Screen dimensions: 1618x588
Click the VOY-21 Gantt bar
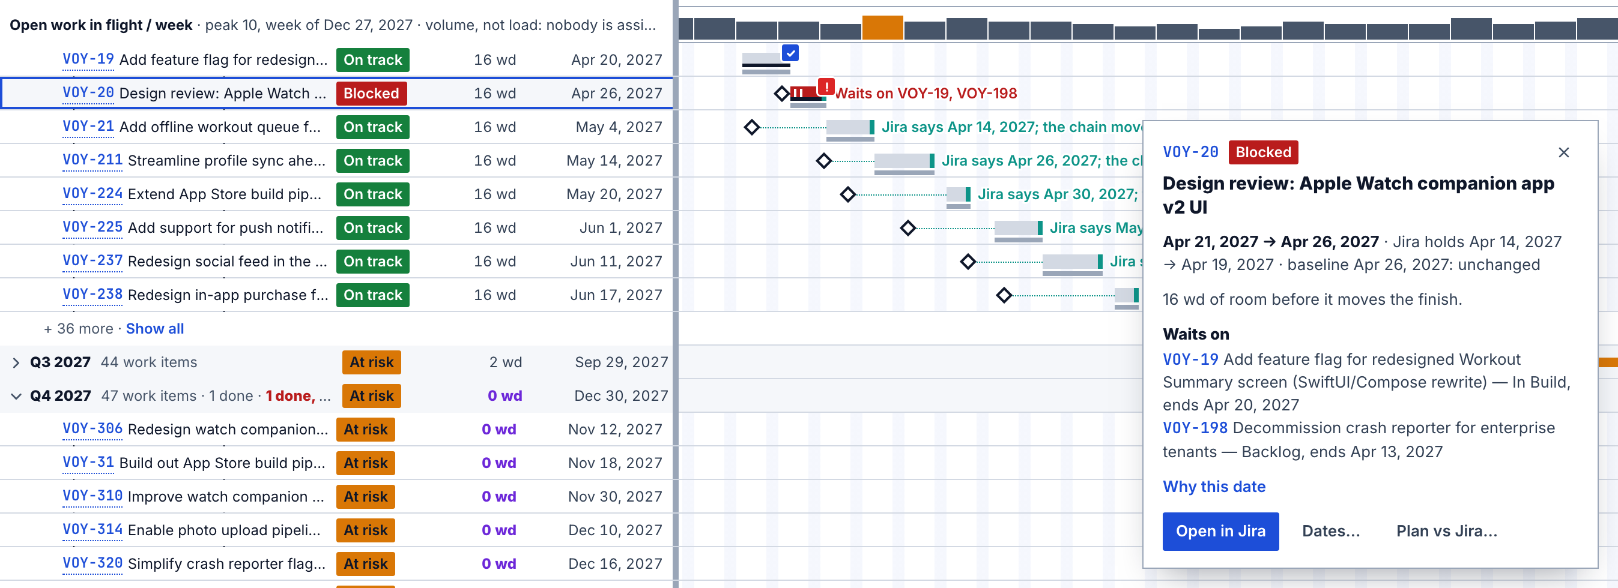tap(850, 127)
